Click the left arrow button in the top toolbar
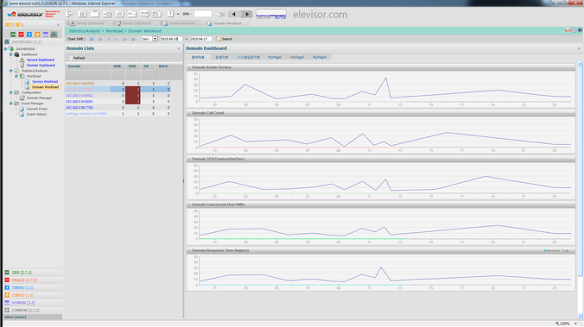 pos(234,14)
